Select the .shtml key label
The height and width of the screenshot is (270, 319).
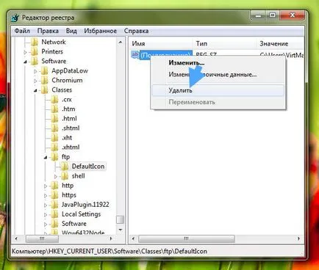pyautogui.click(x=71, y=128)
